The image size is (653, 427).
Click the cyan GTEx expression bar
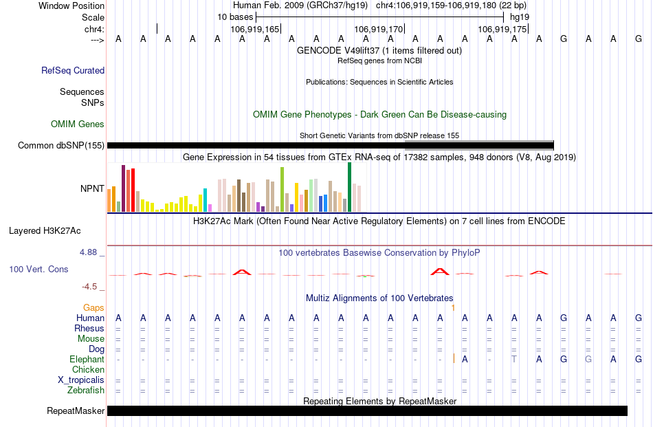[205, 200]
